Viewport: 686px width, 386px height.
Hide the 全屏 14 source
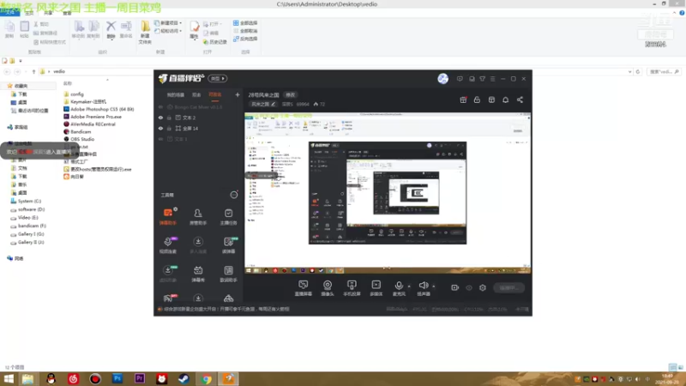pyautogui.click(x=160, y=128)
